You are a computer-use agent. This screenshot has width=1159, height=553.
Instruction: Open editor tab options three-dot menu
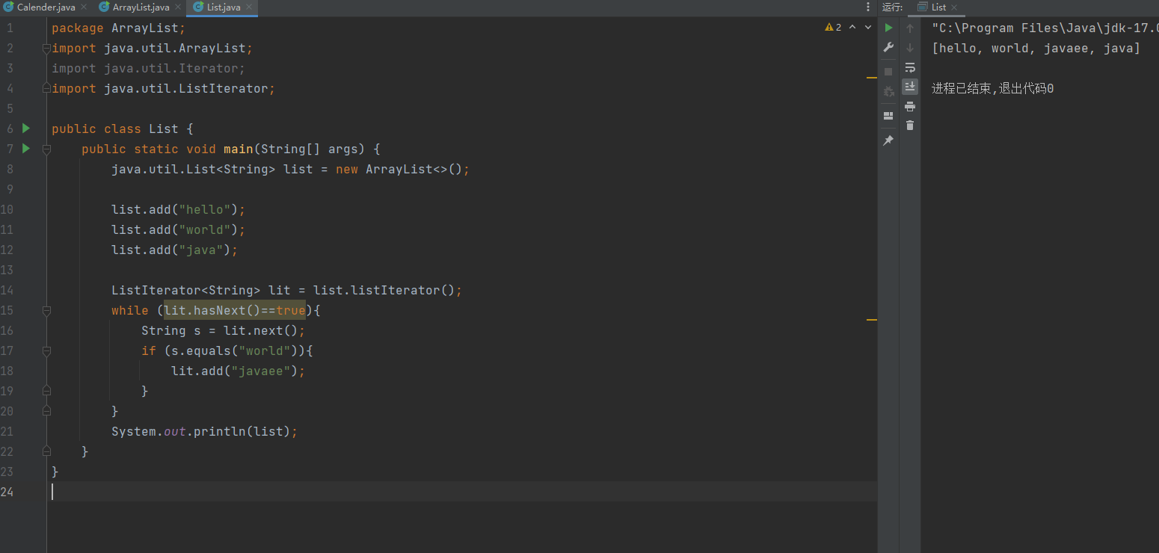click(868, 7)
